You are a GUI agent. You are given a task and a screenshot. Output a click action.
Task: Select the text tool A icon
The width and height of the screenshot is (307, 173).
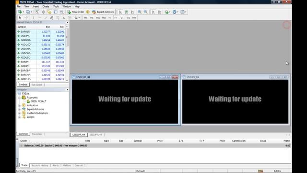tap(64, 18)
